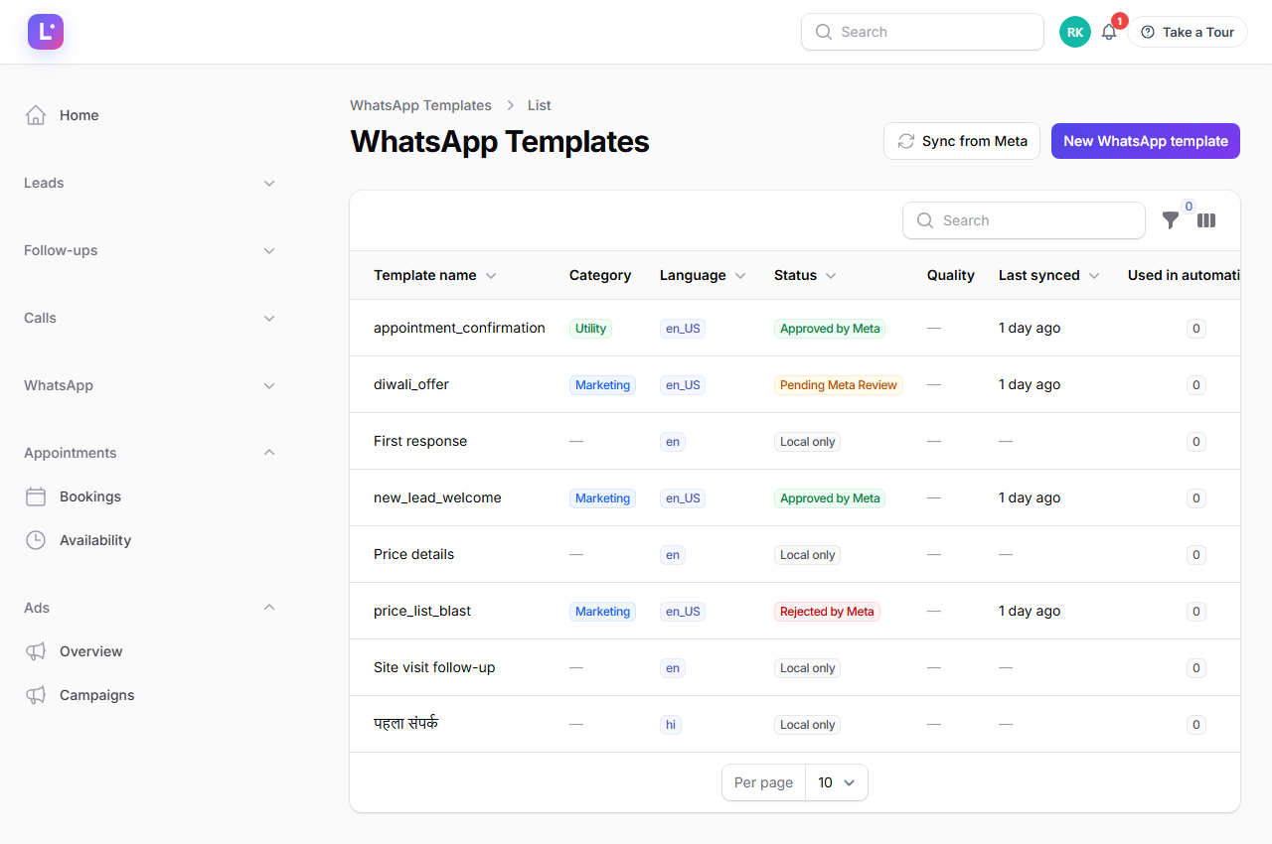This screenshot has width=1272, height=844.
Task: Click the hi language badge
Action: pos(671,724)
